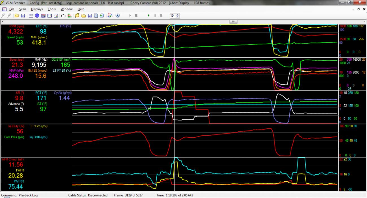Increase playback speed value with up arrow
The height and width of the screenshot is (198, 367).
pyautogui.click(x=178, y=14)
